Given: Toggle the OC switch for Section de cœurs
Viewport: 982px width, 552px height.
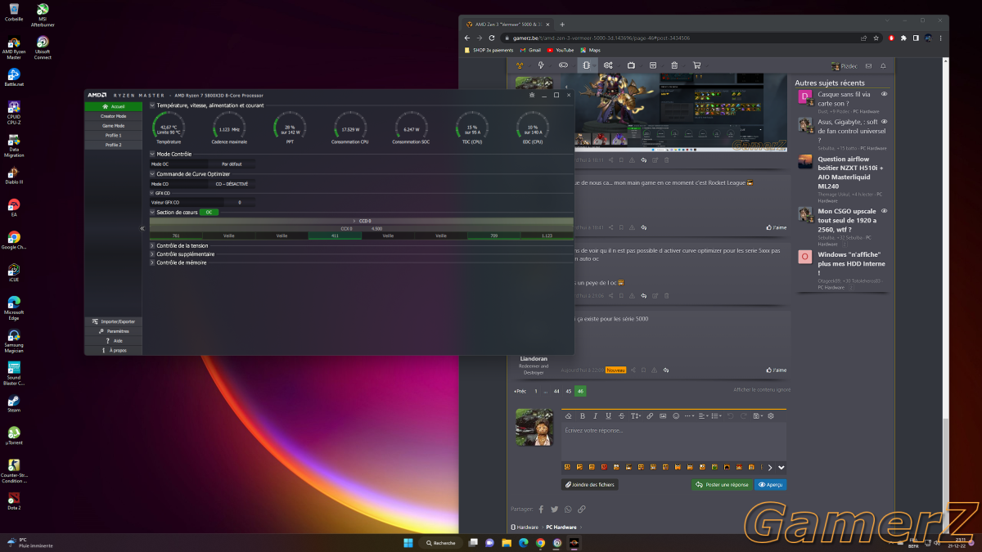Looking at the screenshot, I should pyautogui.click(x=209, y=213).
